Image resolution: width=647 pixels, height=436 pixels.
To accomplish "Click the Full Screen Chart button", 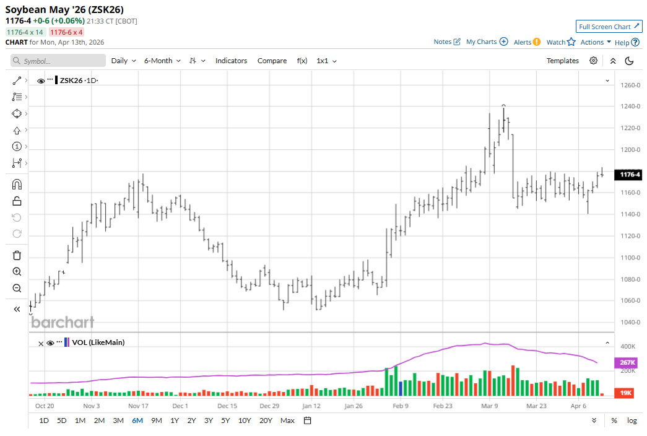I will click(x=609, y=27).
